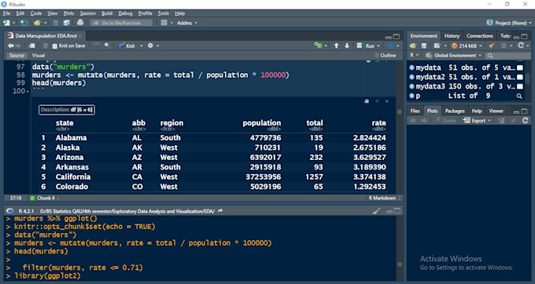Expand the mydata object in Environment
The height and width of the screenshot is (284, 535).
tap(411, 67)
